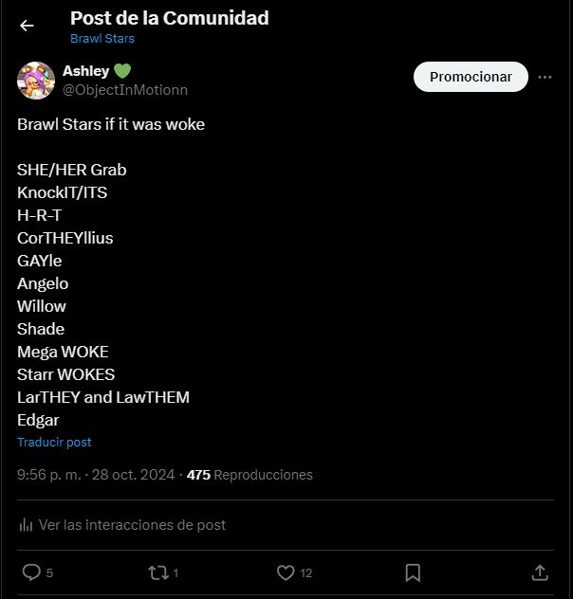Screen dimensions: 573x599
Task: Open the Brawl Stars community link
Action: [102, 39]
